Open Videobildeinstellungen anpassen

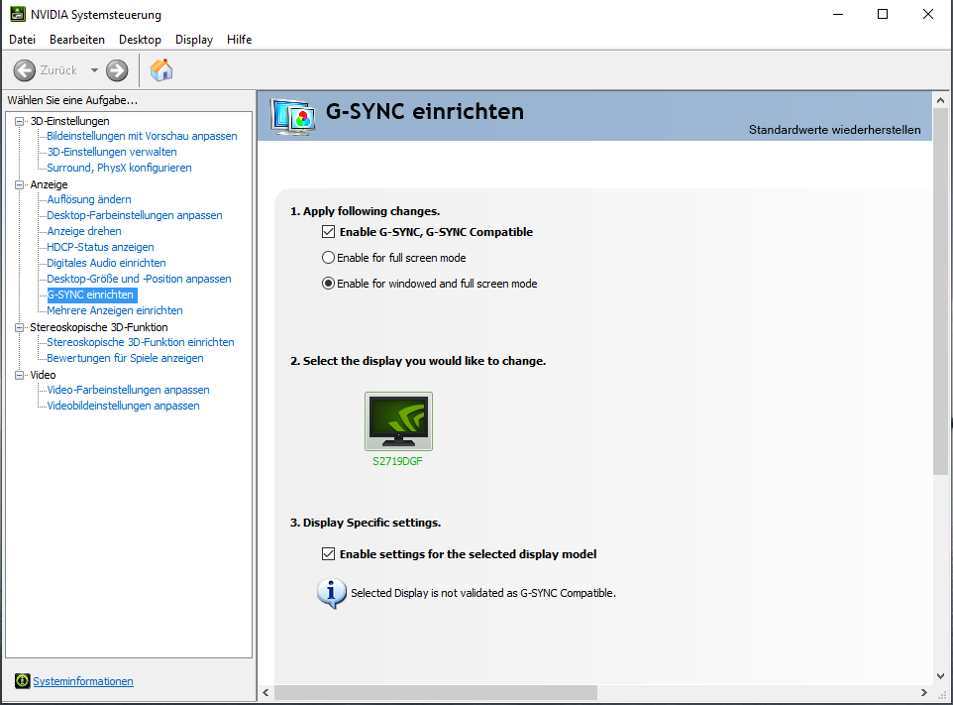point(124,406)
